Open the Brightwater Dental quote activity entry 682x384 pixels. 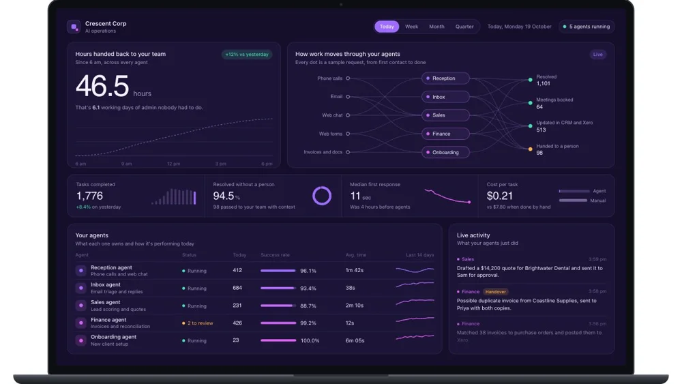pos(531,267)
